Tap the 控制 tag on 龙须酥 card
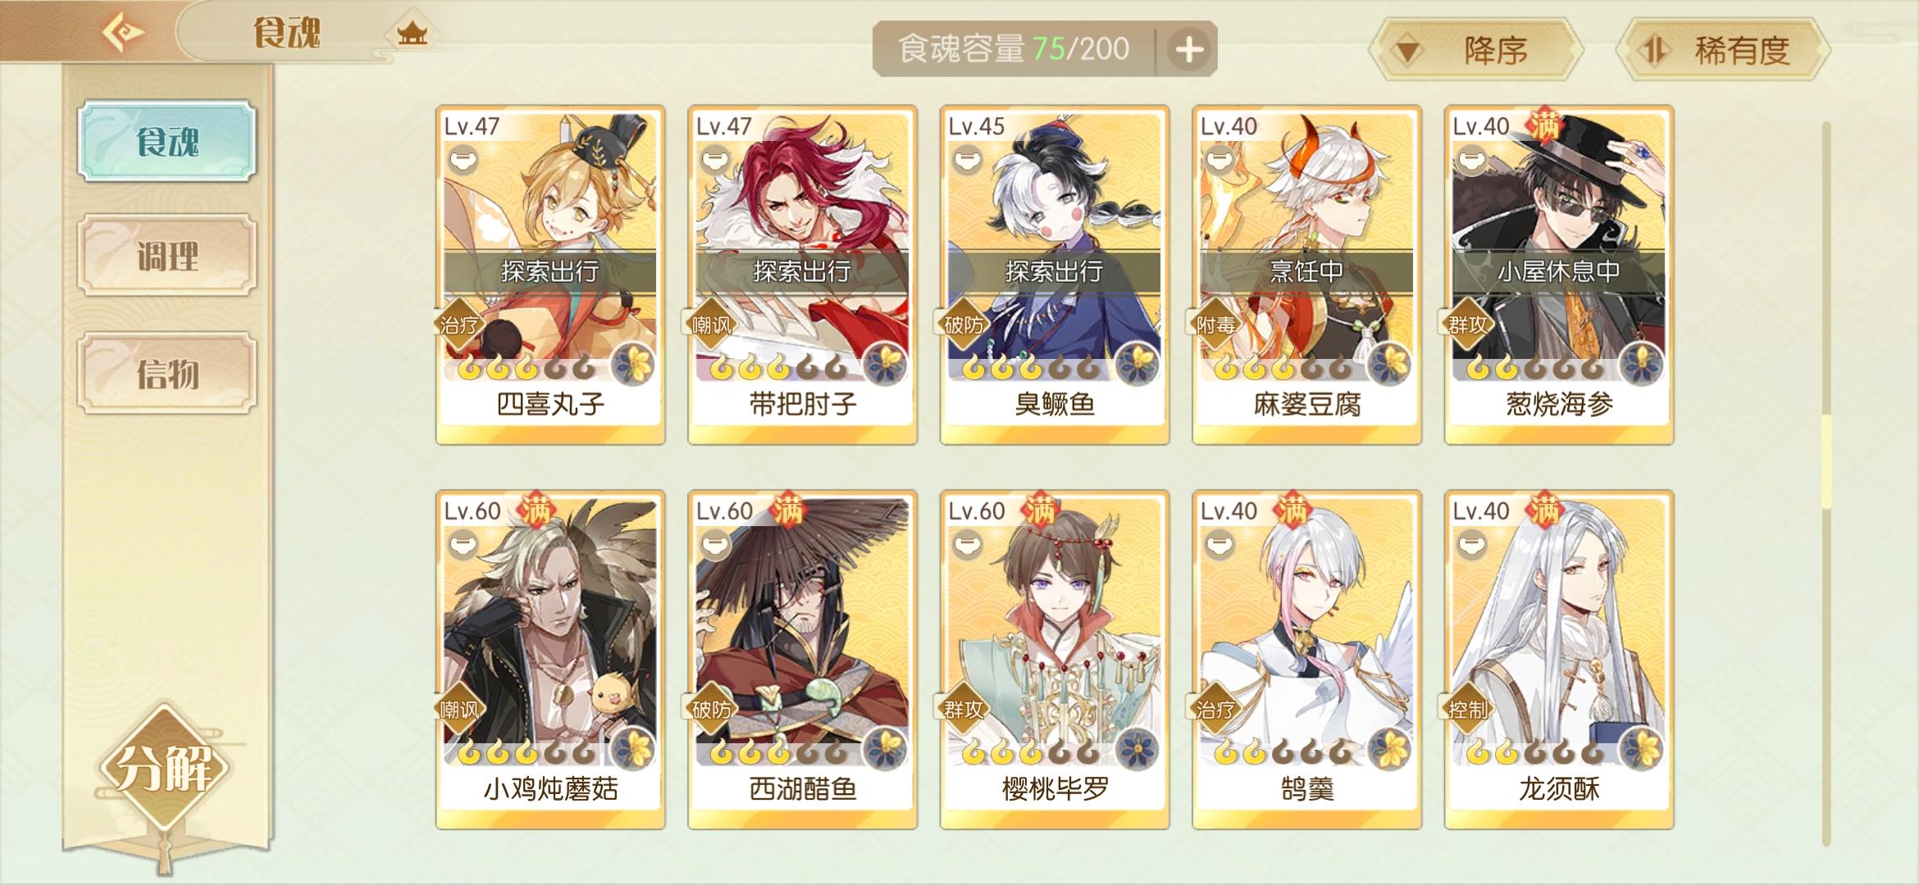The height and width of the screenshot is (885, 1919). point(1466,709)
